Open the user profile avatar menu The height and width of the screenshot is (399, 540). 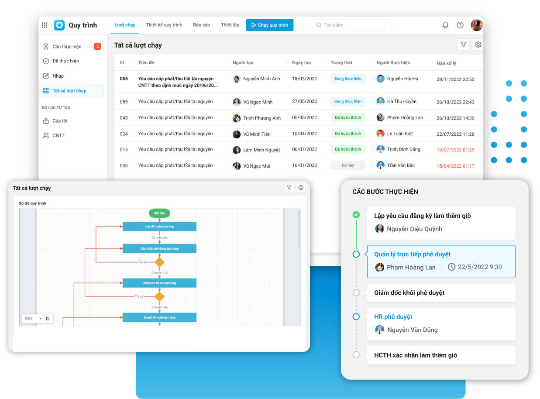[x=476, y=25]
